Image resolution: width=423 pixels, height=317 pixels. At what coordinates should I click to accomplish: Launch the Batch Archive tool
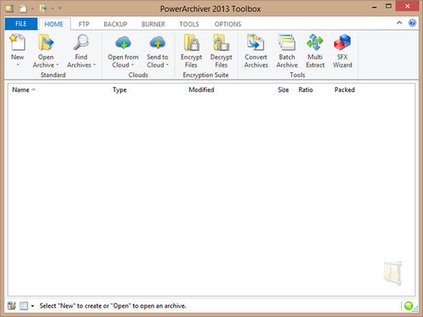click(x=287, y=42)
